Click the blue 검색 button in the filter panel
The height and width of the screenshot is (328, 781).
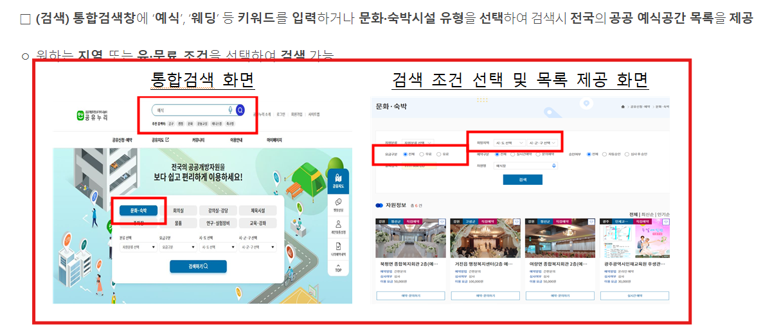[523, 180]
